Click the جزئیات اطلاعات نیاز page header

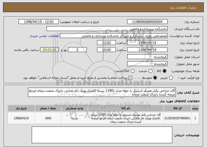point(183,8)
